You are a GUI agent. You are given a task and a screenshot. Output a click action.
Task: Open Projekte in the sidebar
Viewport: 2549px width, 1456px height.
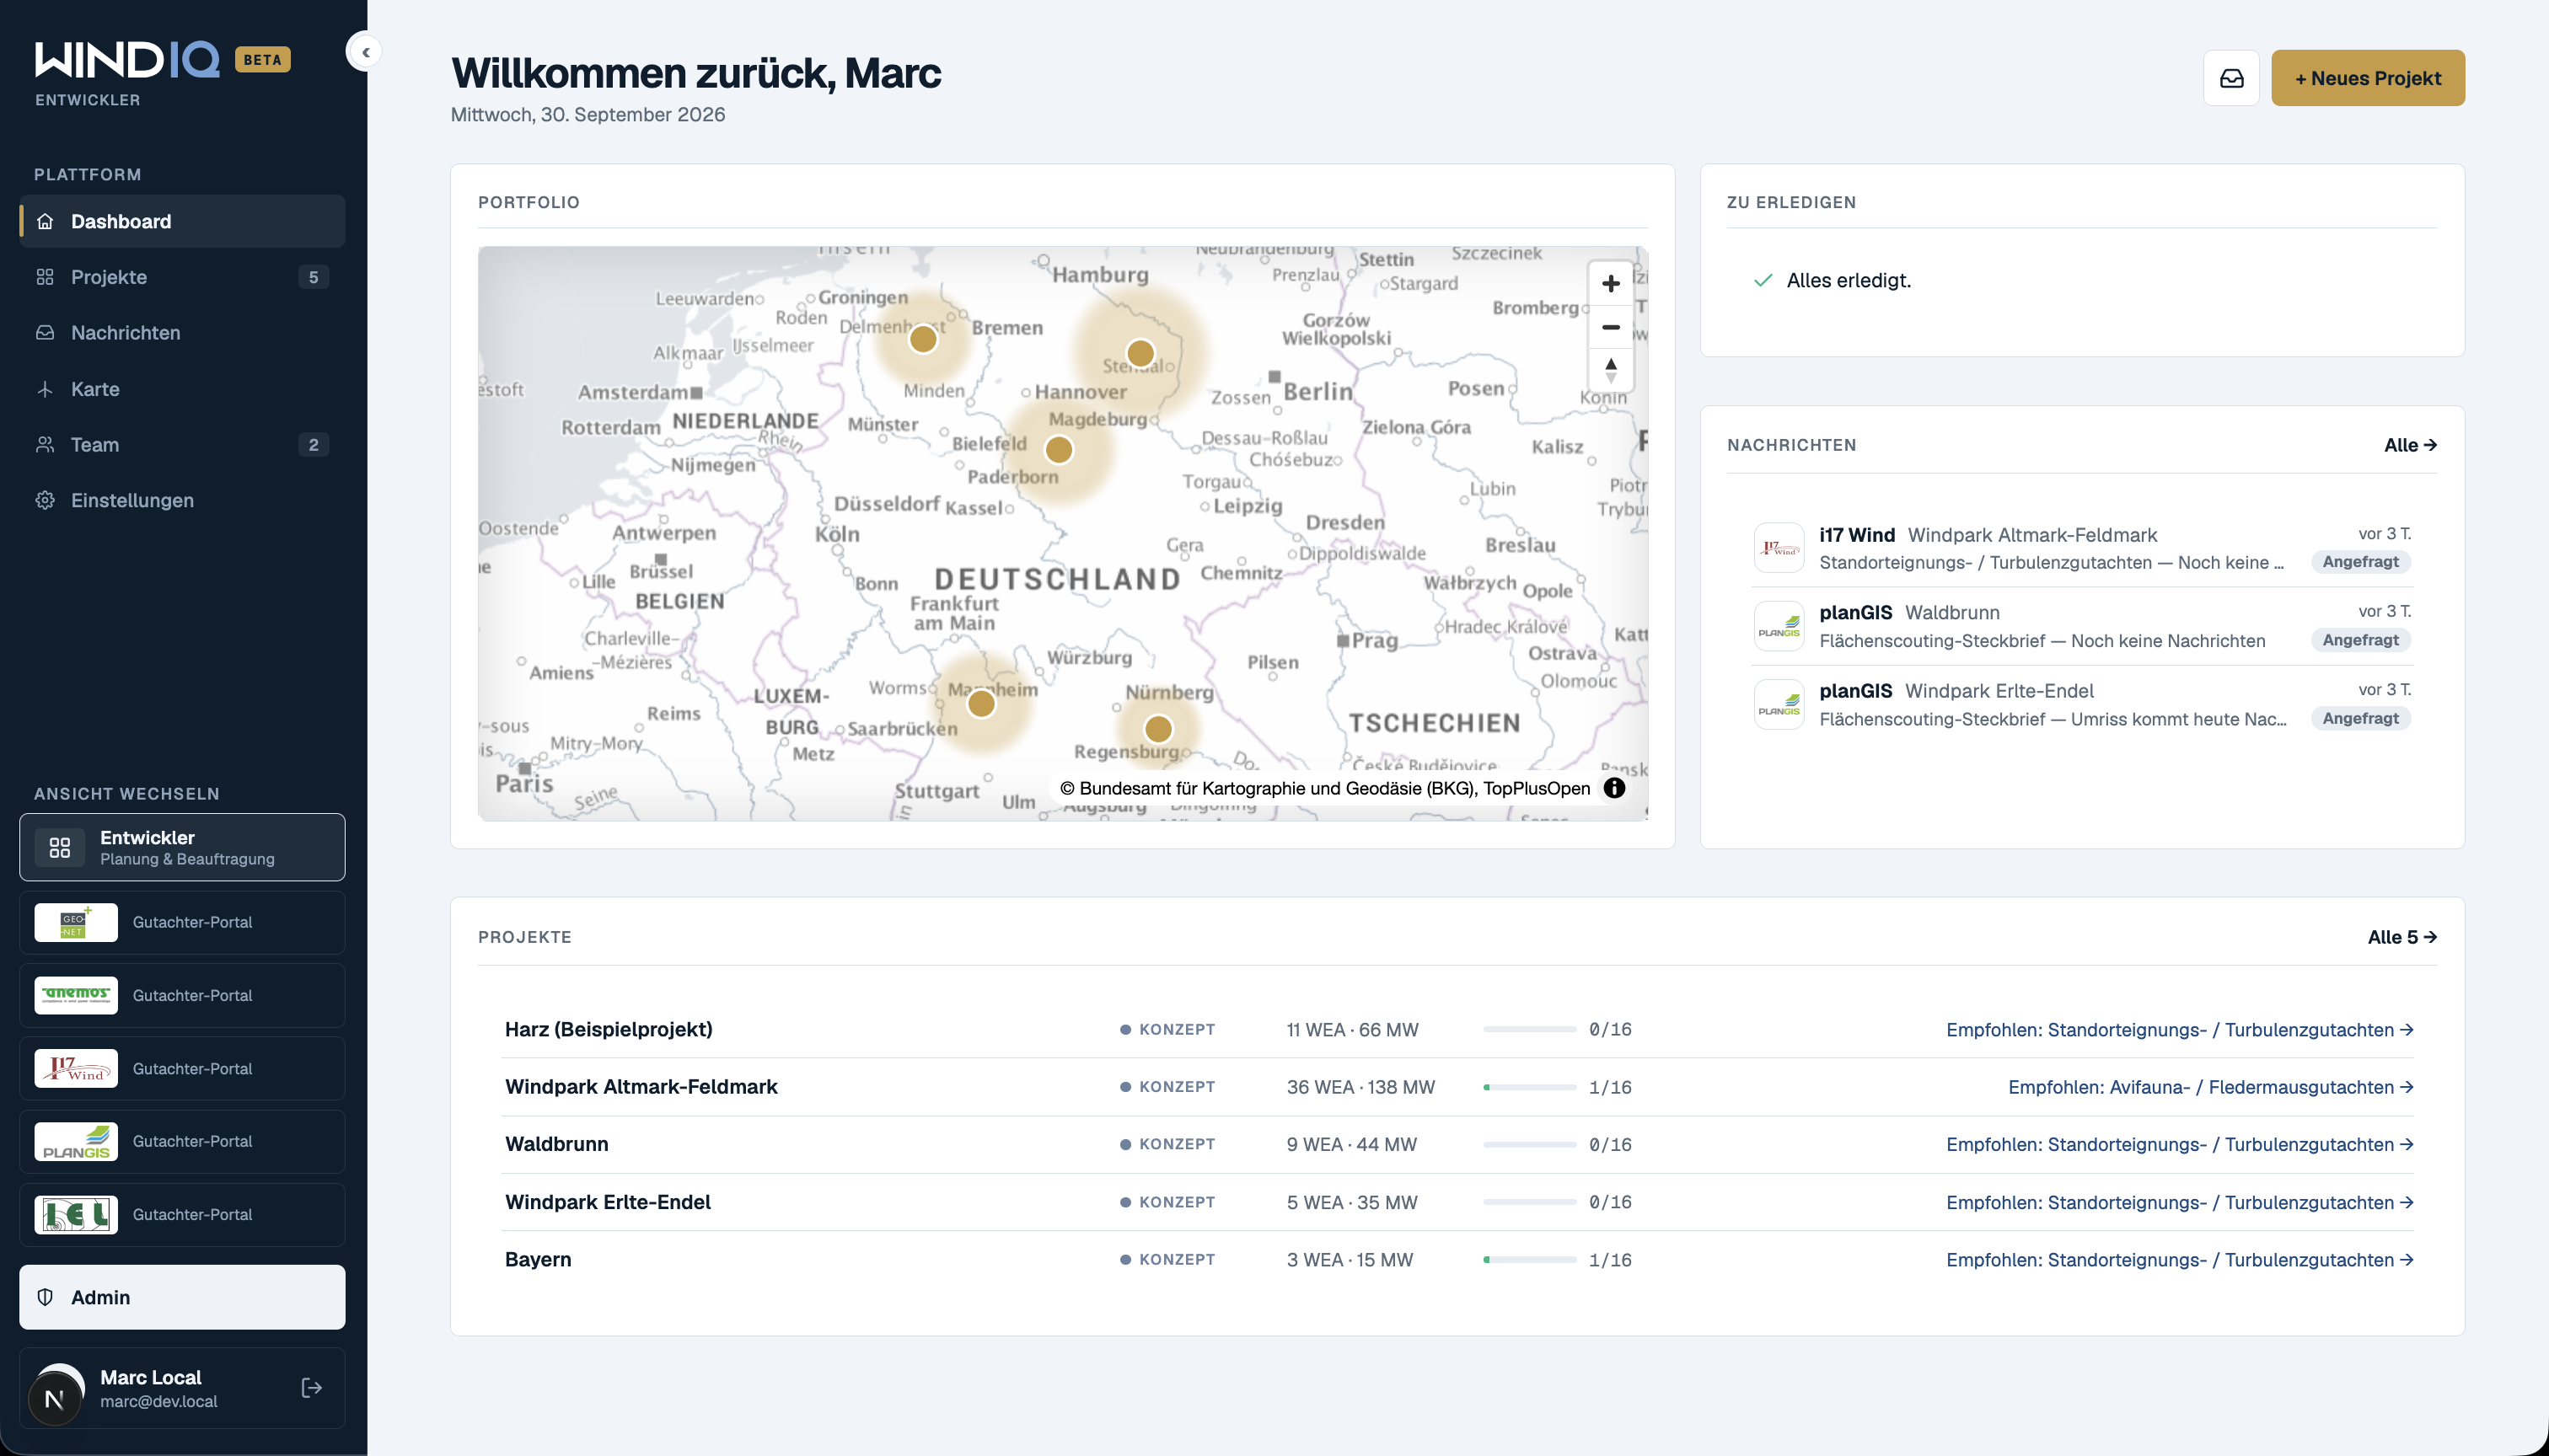pyautogui.click(x=182, y=277)
